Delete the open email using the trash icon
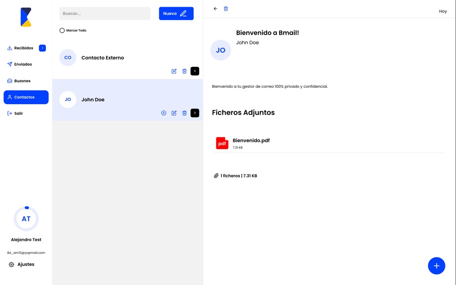This screenshot has width=456, height=285. click(226, 8)
